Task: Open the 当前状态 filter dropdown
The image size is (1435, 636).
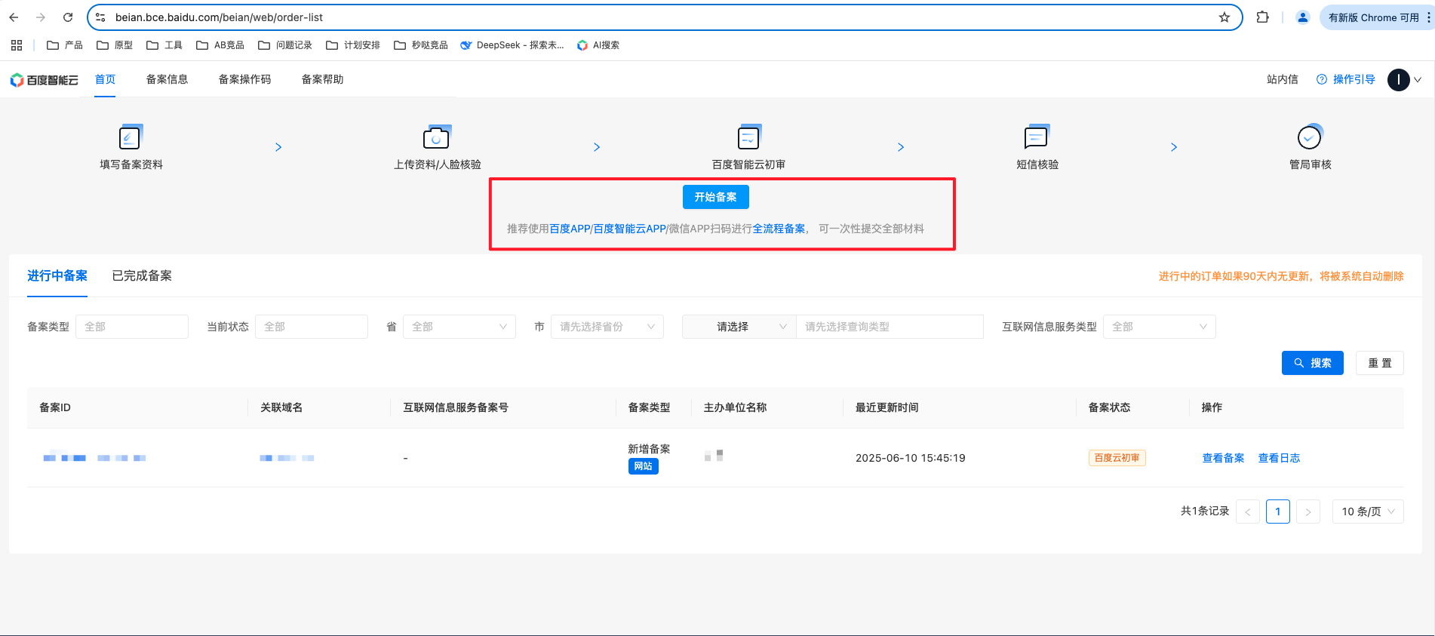Action: (312, 327)
